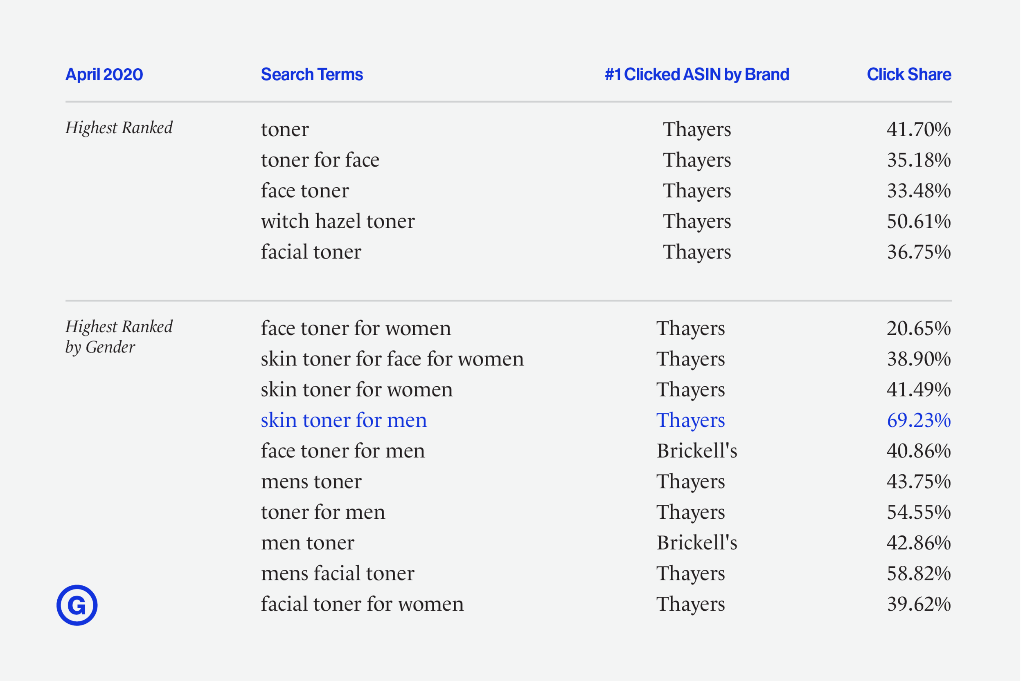This screenshot has width=1023, height=681.
Task: Click the 58.82% click share value
Action: pos(919,573)
